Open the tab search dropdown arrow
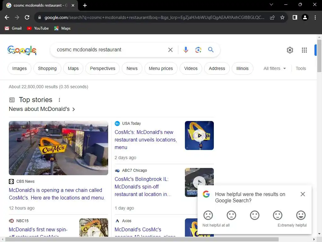322x242 pixels. tap(271, 4)
